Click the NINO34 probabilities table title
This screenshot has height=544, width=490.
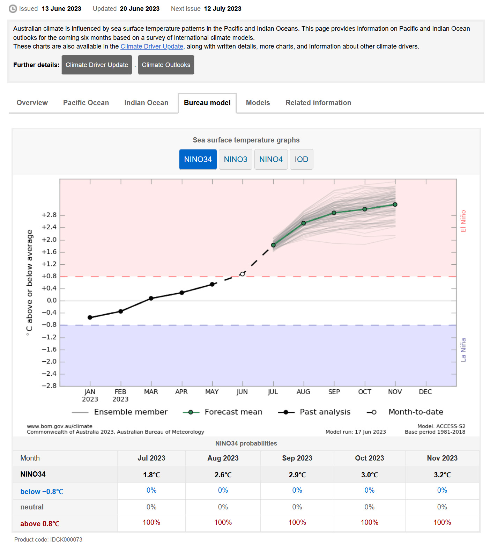pyautogui.click(x=246, y=443)
